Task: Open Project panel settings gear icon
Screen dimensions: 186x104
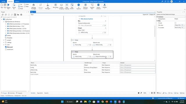Action: (21, 15)
